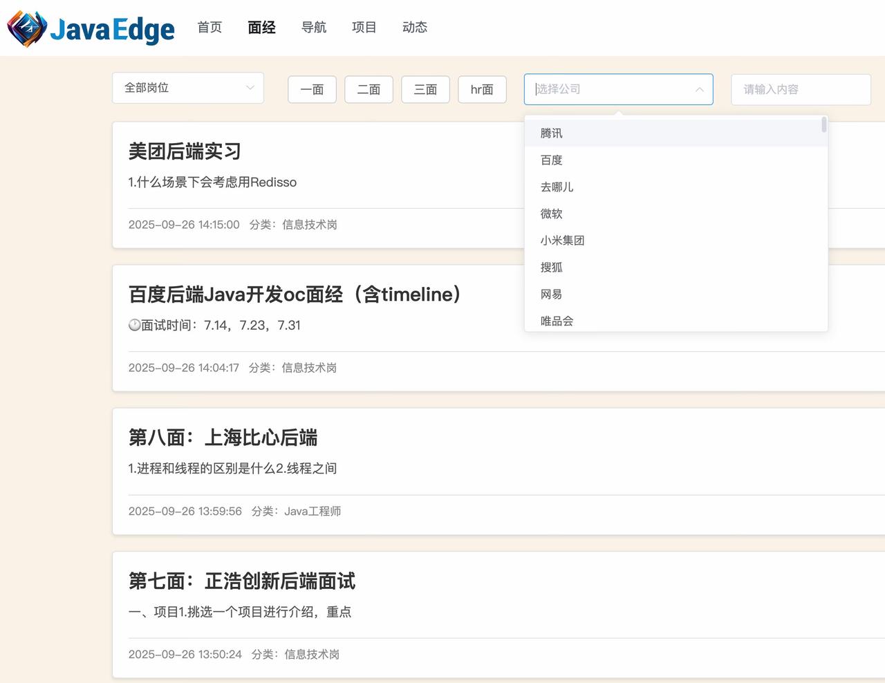Focus the 选择公司 select field

(x=619, y=89)
